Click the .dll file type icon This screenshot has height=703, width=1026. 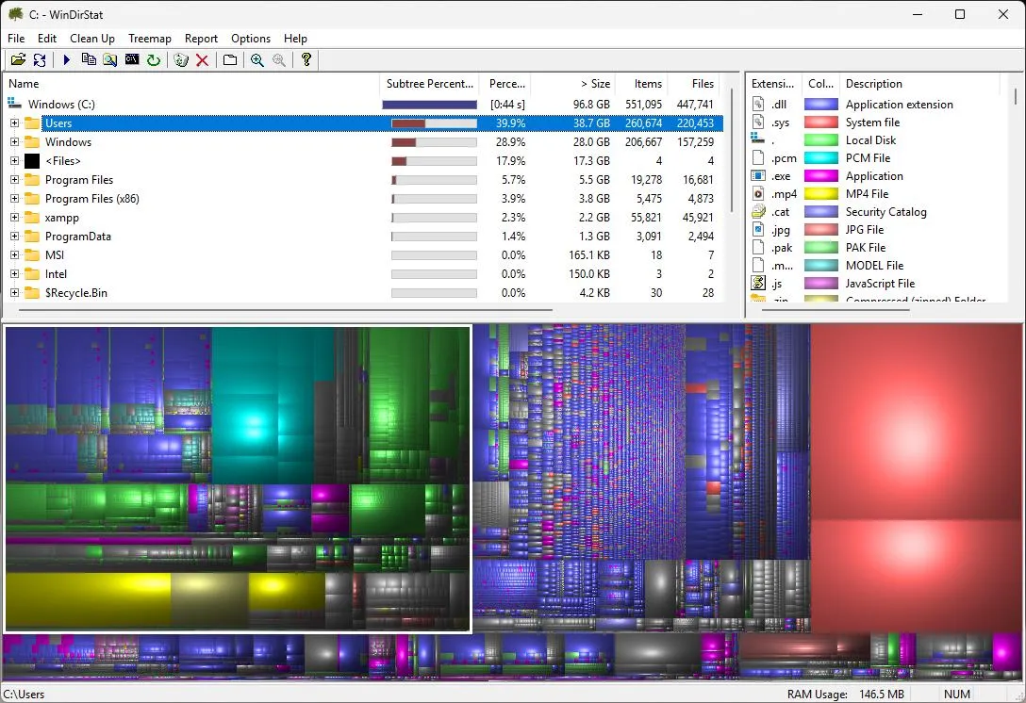pyautogui.click(x=758, y=104)
